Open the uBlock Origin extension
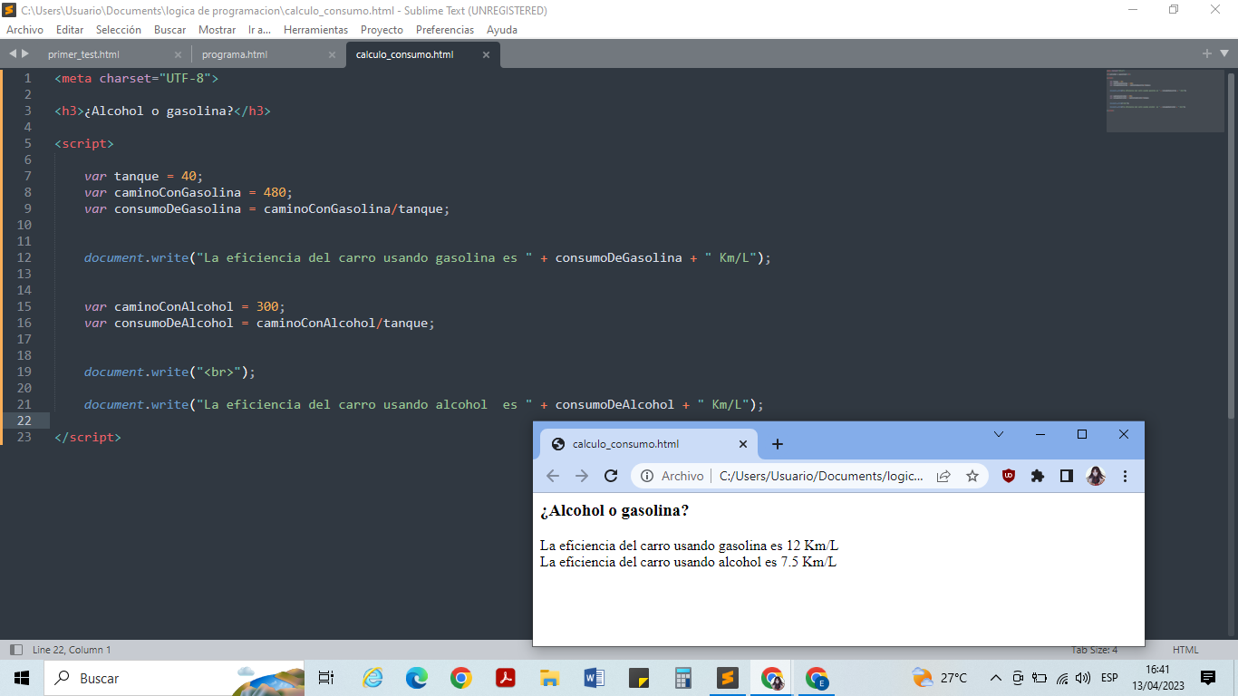 pyautogui.click(x=1009, y=476)
